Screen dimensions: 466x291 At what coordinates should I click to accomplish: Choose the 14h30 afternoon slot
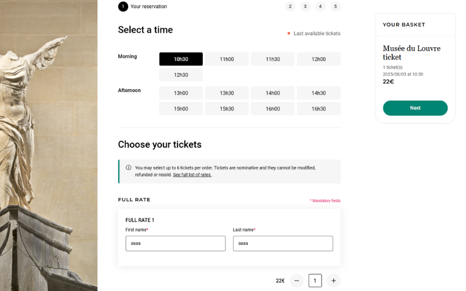[x=319, y=93]
